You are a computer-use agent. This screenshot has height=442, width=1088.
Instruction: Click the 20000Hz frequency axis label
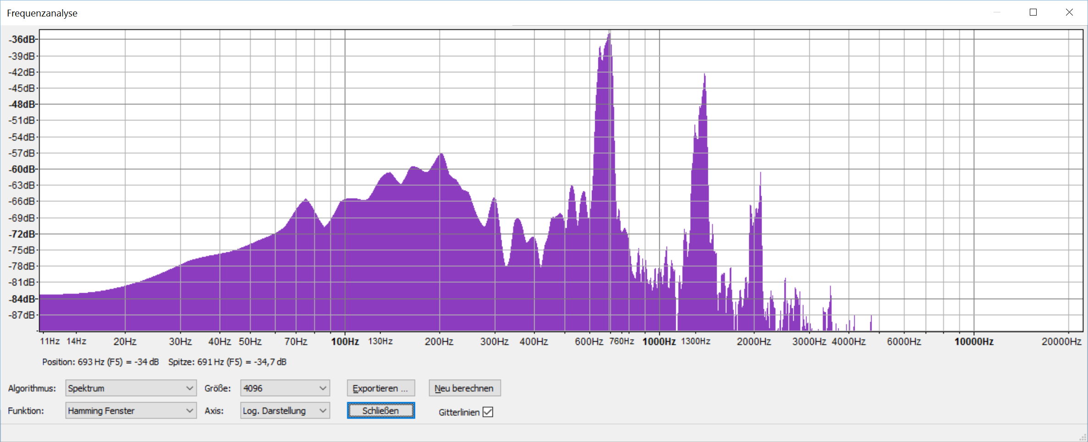[1061, 341]
